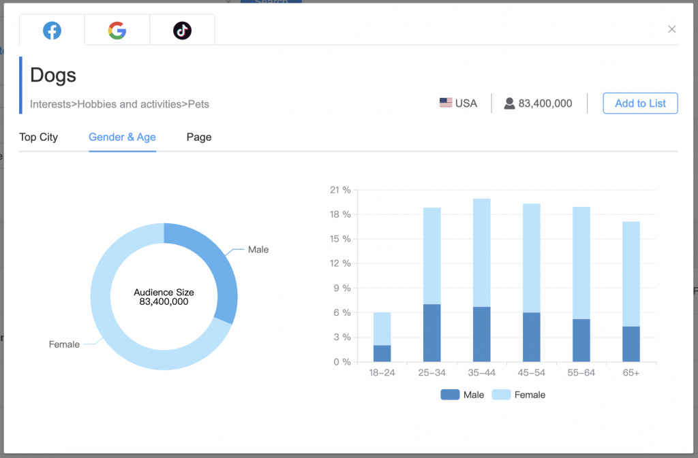The height and width of the screenshot is (458, 698).
Task: Click the 35-44 age group bar
Action: (481, 279)
